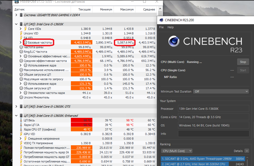
Task: Click the HWiNFO64 title bar app icon
Action: pos(16,2)
